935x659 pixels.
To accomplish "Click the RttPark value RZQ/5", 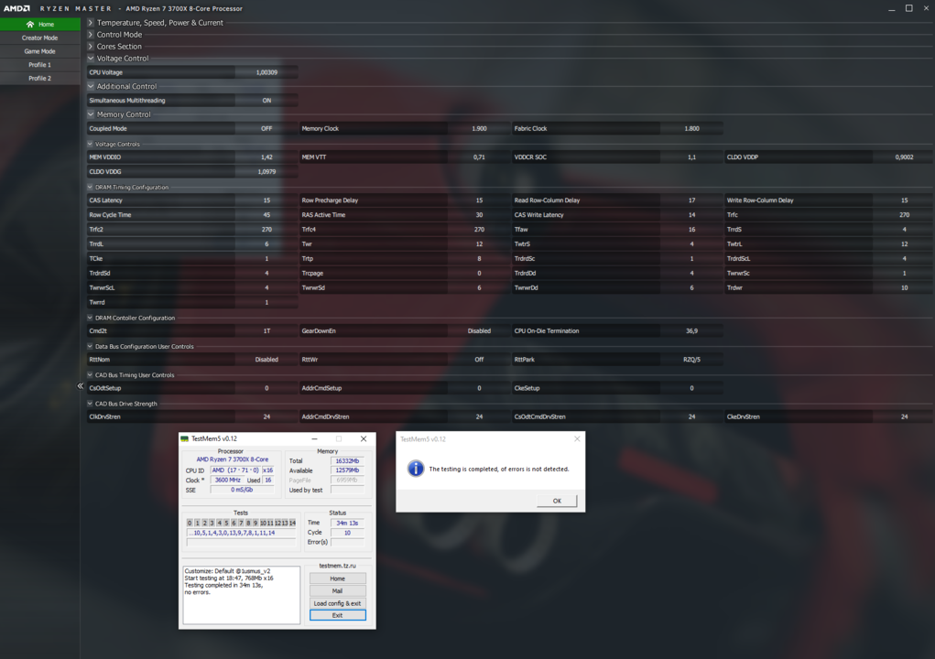I will [691, 360].
